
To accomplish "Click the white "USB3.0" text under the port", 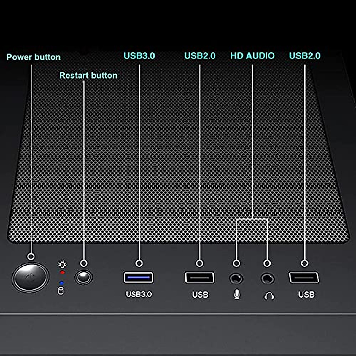I will (139, 294).
